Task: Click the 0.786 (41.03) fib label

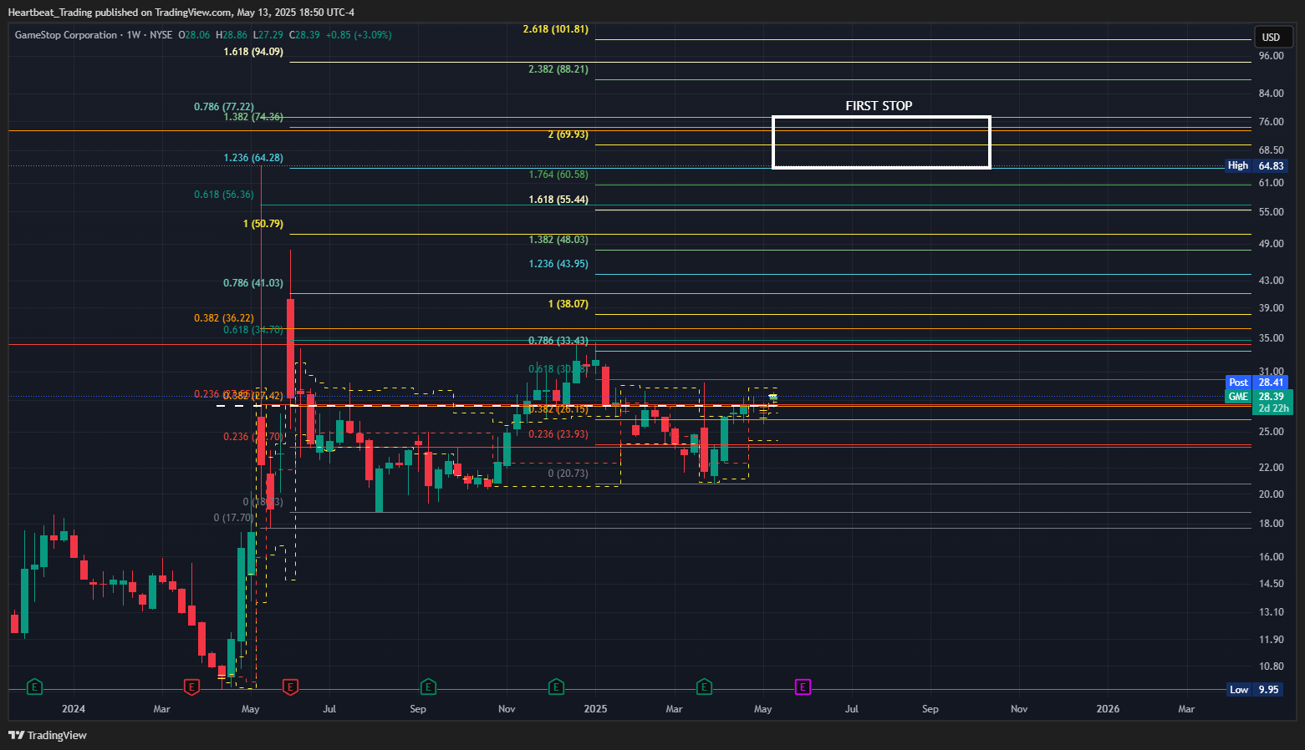Action: click(253, 283)
